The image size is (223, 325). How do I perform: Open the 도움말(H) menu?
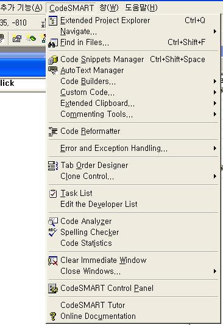141,8
